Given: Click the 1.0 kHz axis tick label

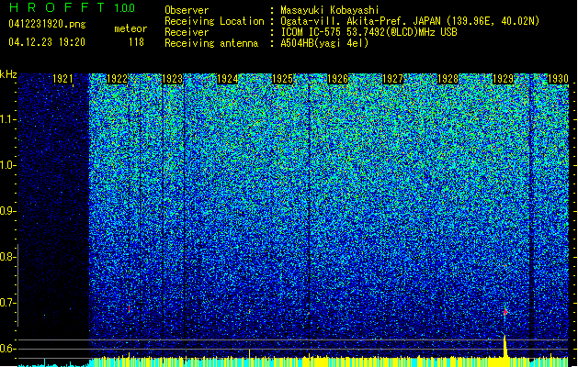Looking at the screenshot, I should [7, 166].
